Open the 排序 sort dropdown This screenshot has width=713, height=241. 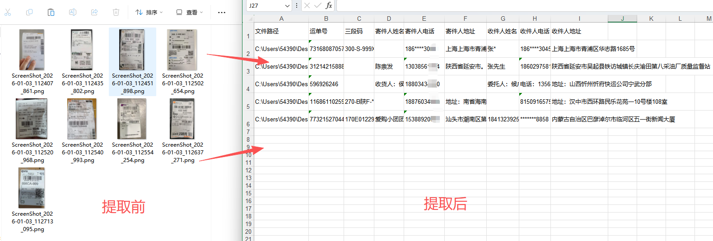pos(149,12)
